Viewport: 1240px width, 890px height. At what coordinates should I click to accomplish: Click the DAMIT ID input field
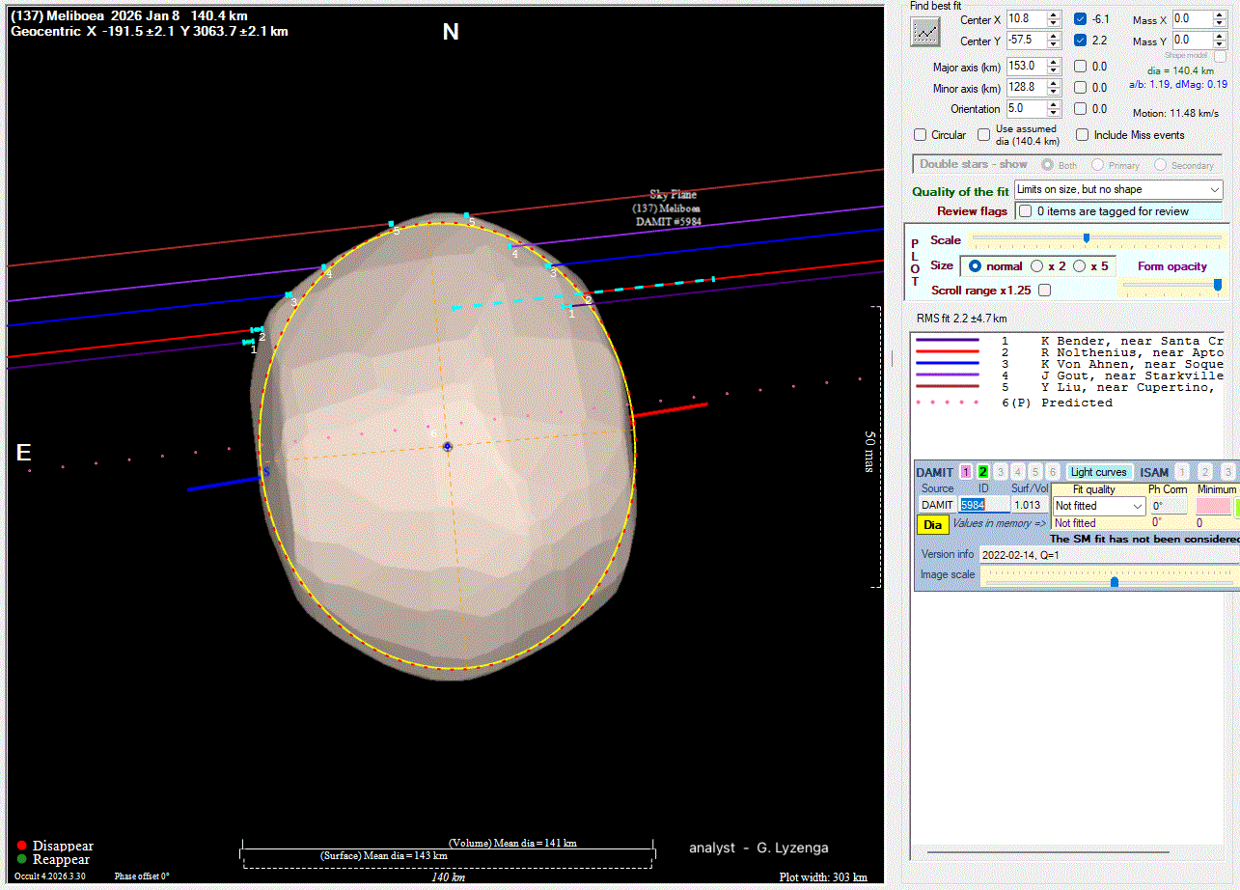983,505
